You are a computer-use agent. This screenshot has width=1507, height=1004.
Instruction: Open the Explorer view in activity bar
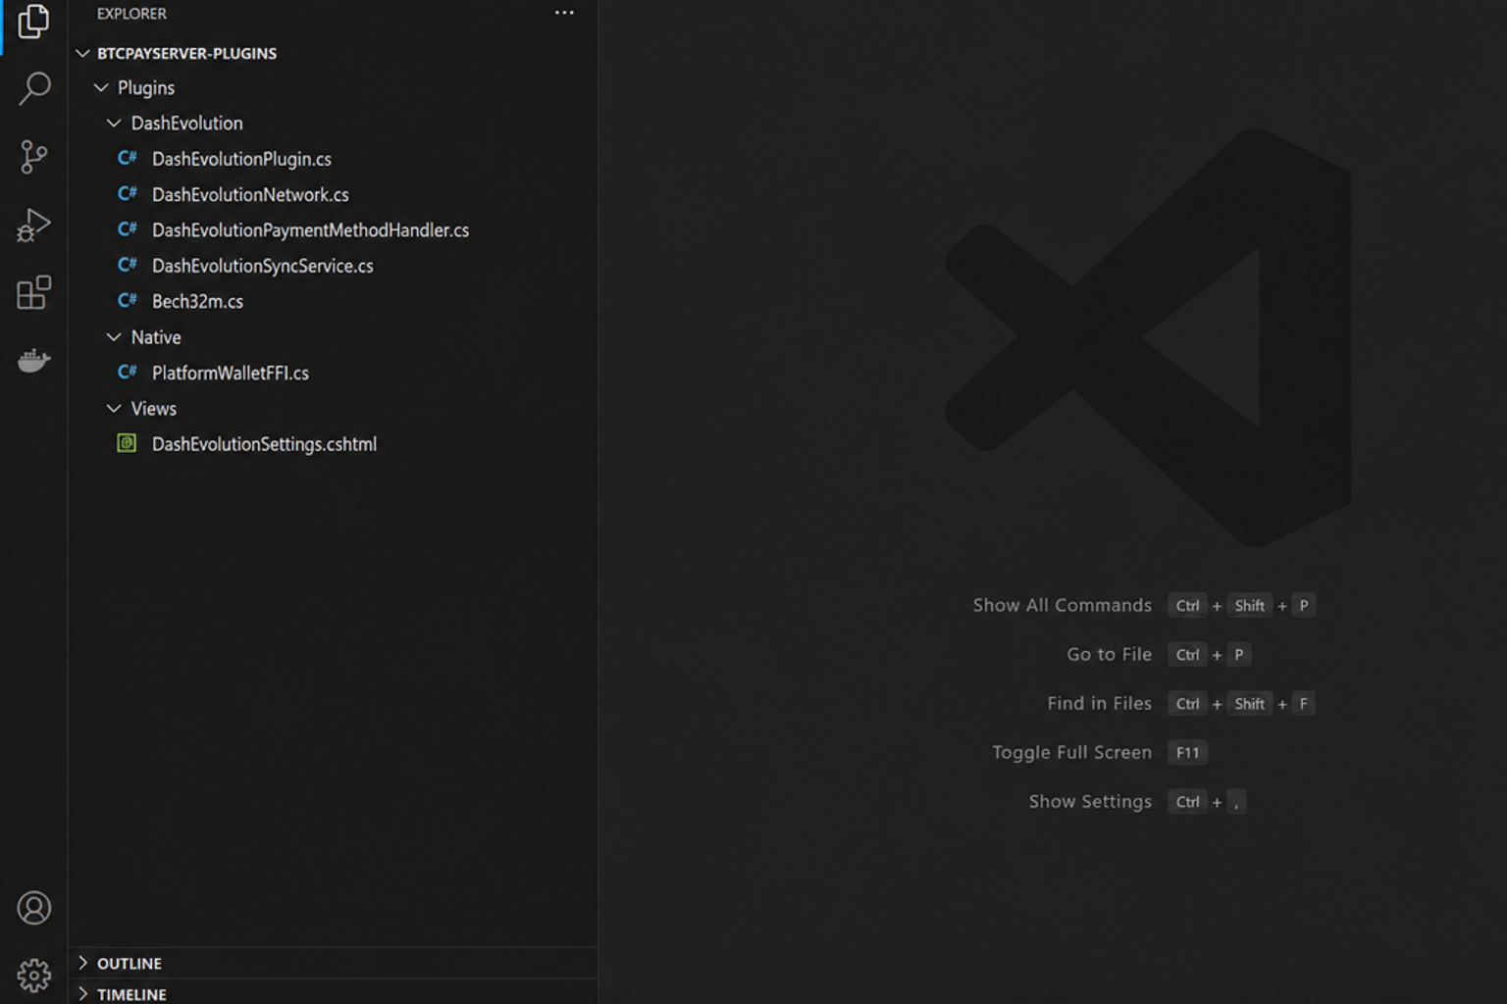(x=33, y=21)
